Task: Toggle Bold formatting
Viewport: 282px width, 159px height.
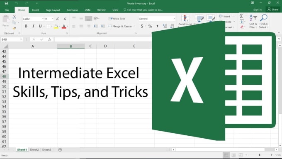Action: click(26, 26)
